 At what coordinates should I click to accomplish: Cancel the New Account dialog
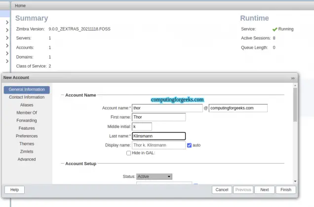pos(222,190)
